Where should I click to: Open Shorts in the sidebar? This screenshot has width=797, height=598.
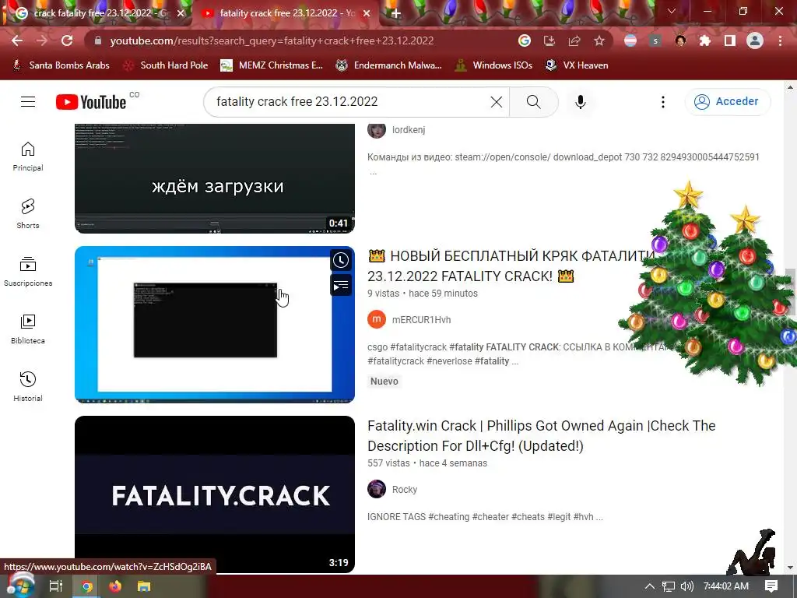point(28,213)
